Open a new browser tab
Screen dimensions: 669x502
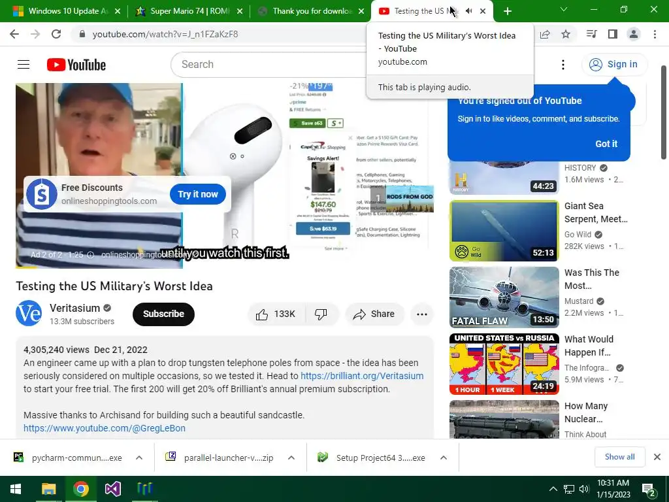(507, 11)
